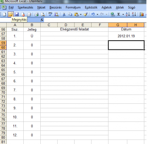Screen dimensions: 148x144
Task: Open the Beszúrás menu
Action: [55, 7]
